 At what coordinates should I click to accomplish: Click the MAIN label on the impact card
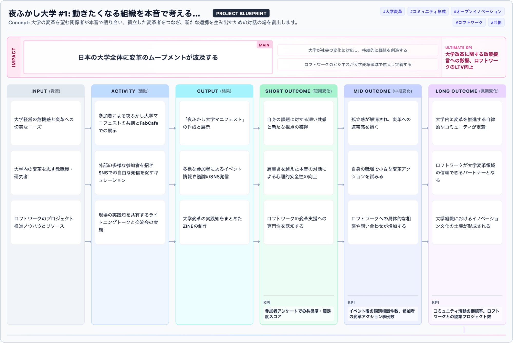point(264,45)
